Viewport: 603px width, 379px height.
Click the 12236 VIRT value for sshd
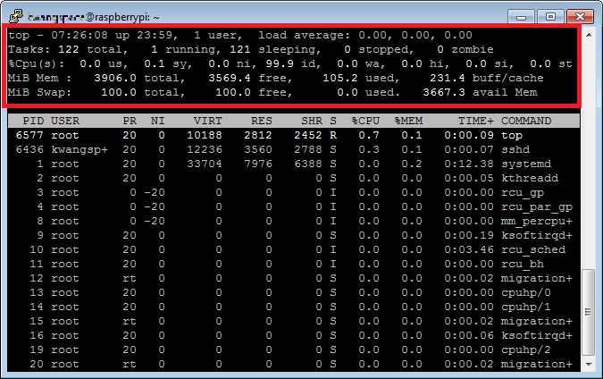click(205, 149)
